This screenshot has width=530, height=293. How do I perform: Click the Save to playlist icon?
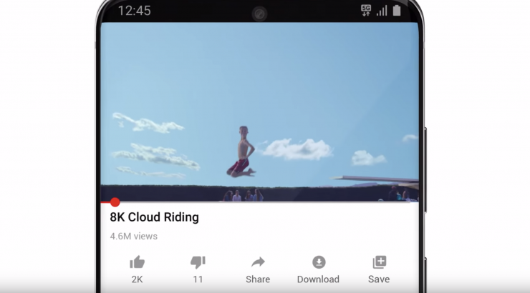(380, 262)
